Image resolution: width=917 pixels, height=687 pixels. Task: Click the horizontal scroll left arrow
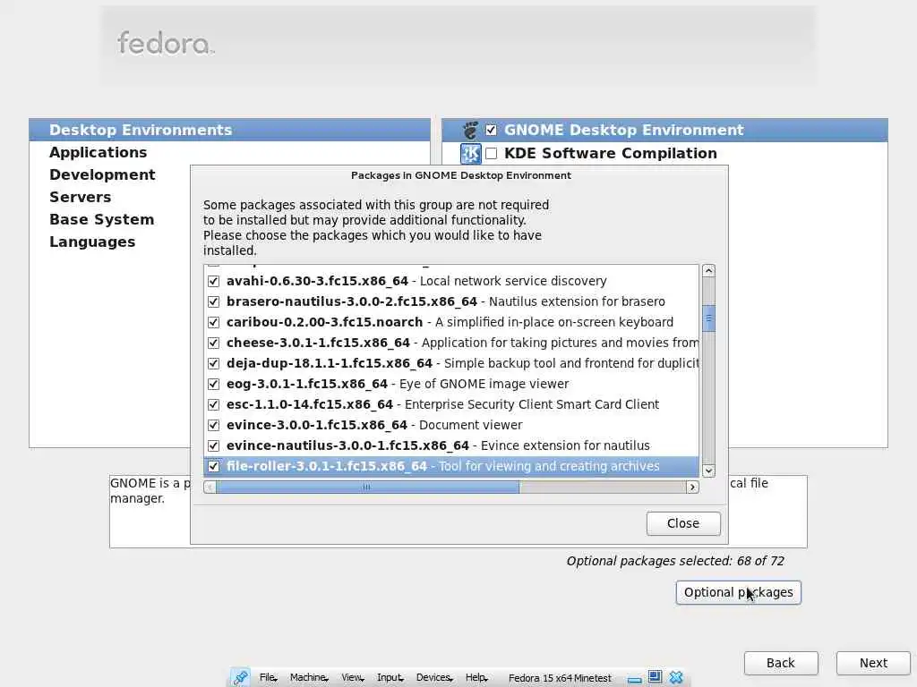(210, 488)
